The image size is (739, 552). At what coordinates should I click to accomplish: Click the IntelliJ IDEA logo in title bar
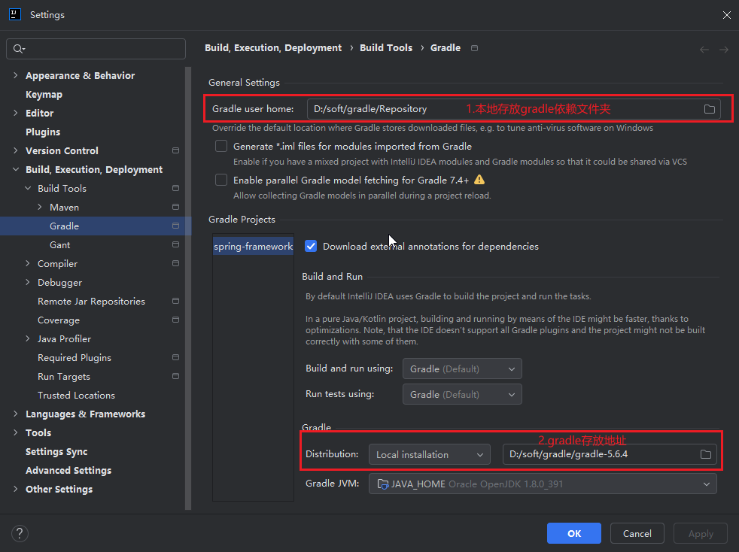[x=15, y=14]
